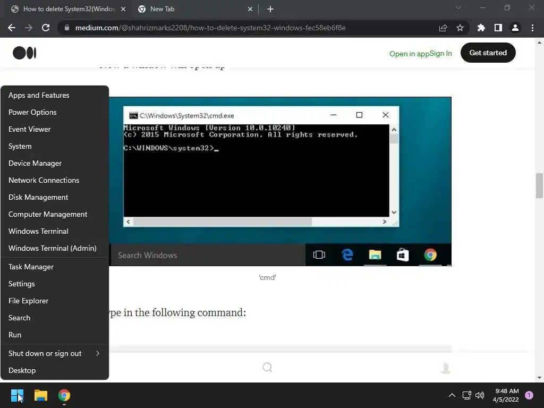Open Apps and Features from the Start context menu
544x408 pixels.
[55, 95]
